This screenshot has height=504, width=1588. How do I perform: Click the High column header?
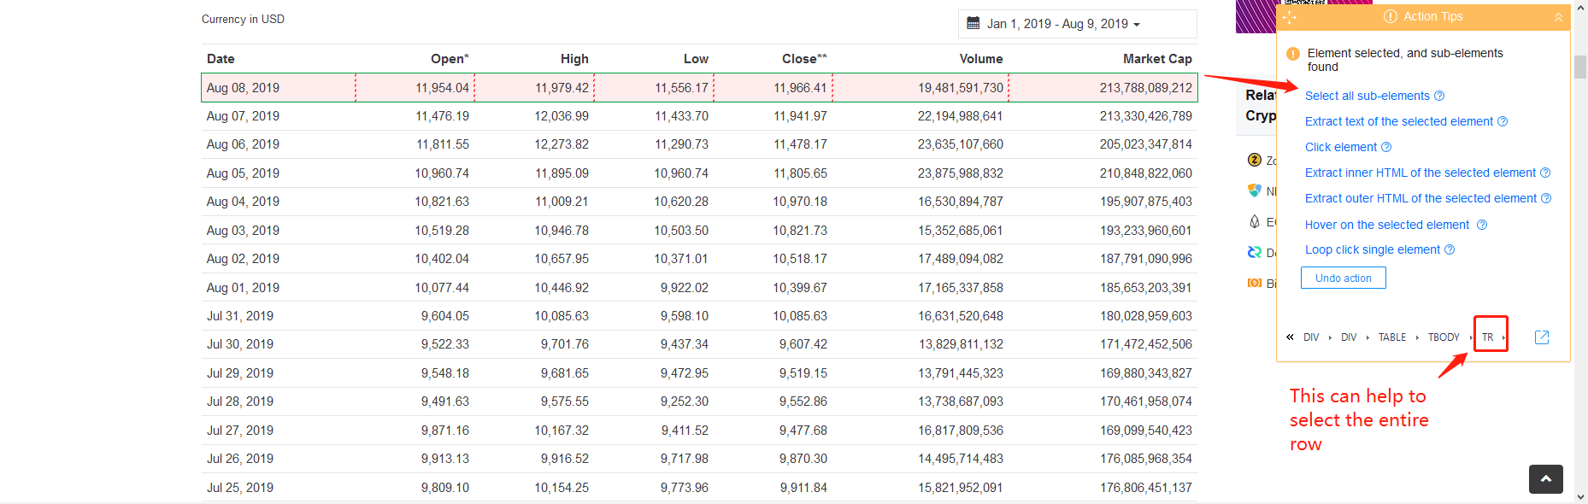[574, 59]
